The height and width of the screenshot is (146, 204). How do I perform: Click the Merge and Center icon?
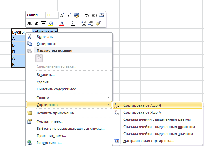coord(102,15)
